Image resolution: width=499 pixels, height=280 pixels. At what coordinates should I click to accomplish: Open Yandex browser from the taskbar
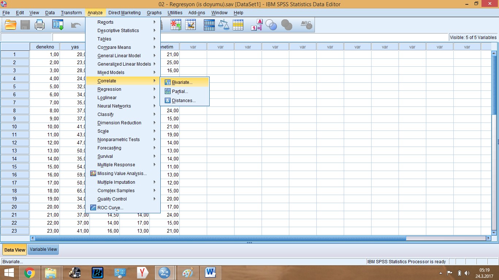(142, 272)
